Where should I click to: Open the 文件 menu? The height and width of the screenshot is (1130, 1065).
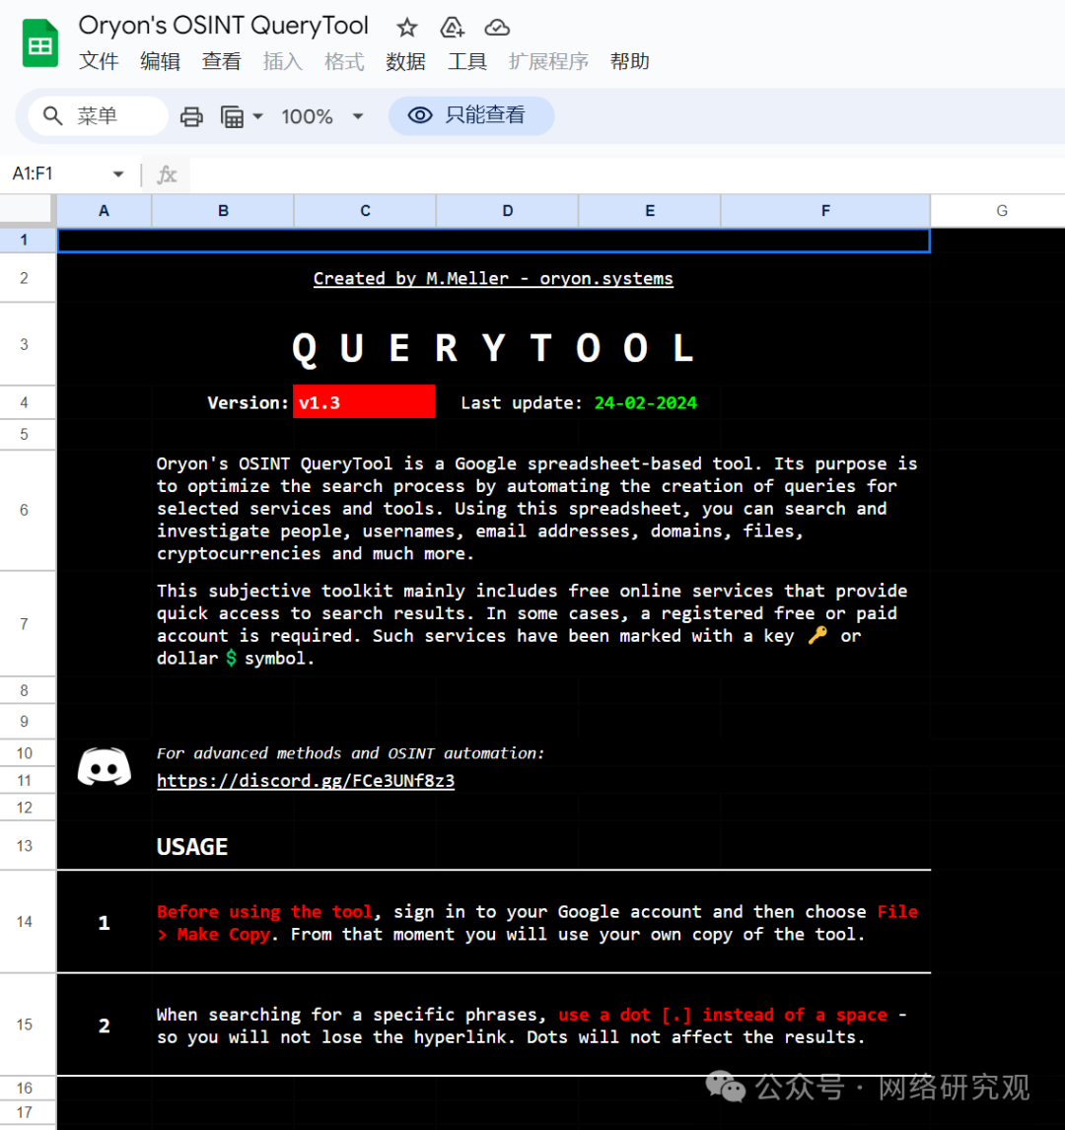99,61
